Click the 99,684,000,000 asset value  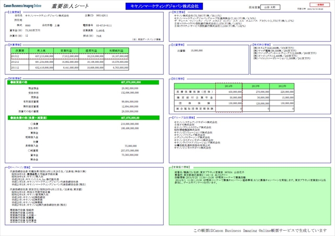pyautogui.click(x=130, y=102)
